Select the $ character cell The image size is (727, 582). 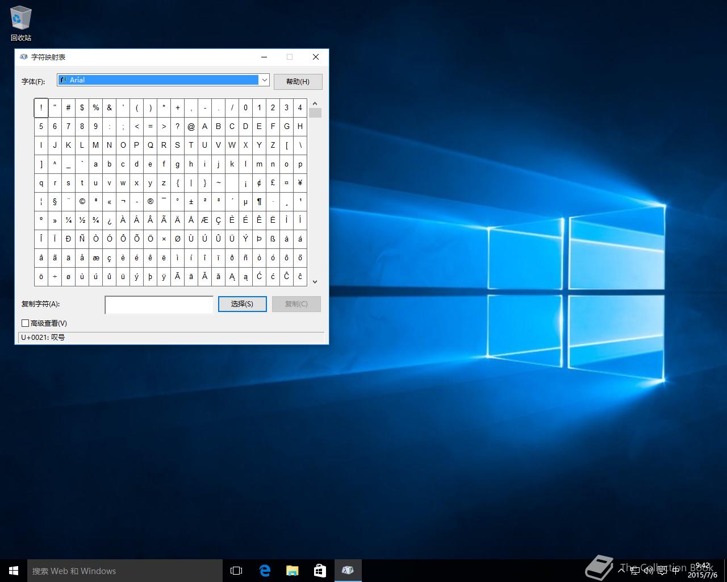coord(82,107)
